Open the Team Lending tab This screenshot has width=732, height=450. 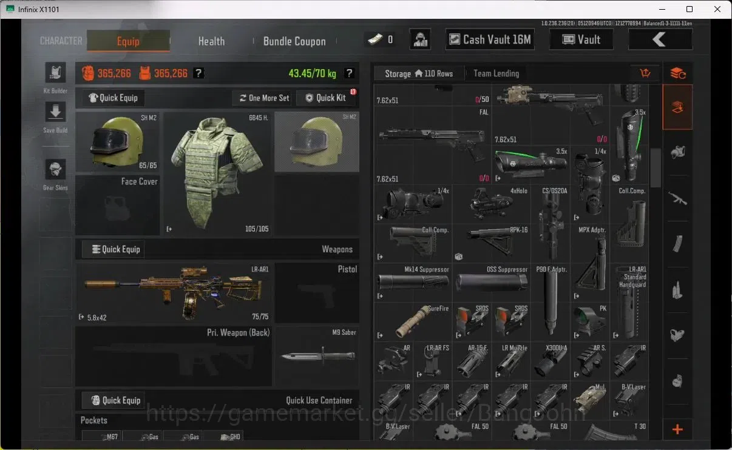coord(496,73)
